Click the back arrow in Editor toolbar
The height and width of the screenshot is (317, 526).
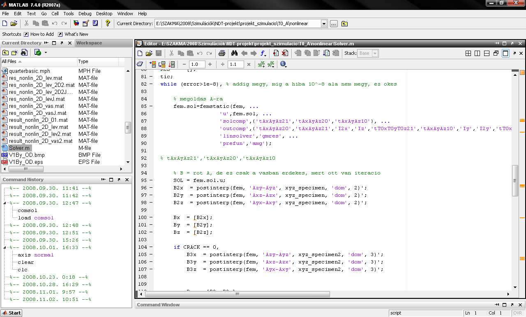click(x=244, y=53)
